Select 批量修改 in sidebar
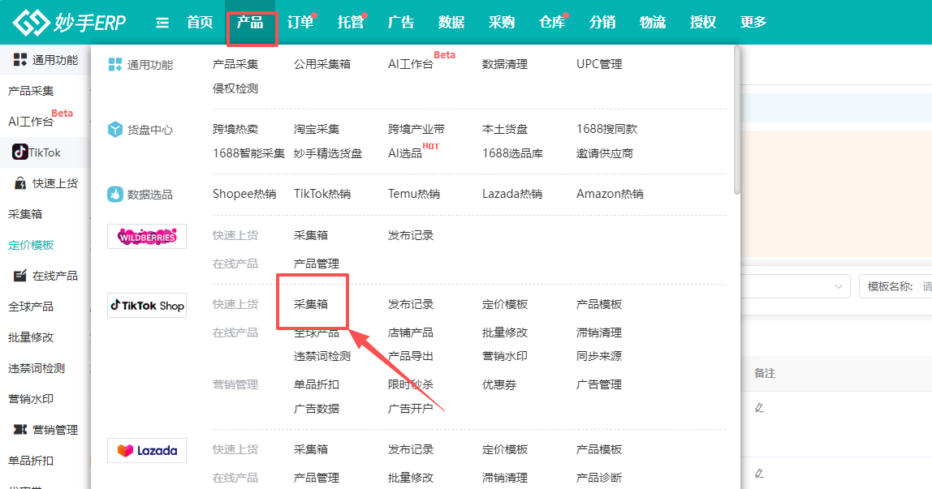 pyautogui.click(x=31, y=337)
